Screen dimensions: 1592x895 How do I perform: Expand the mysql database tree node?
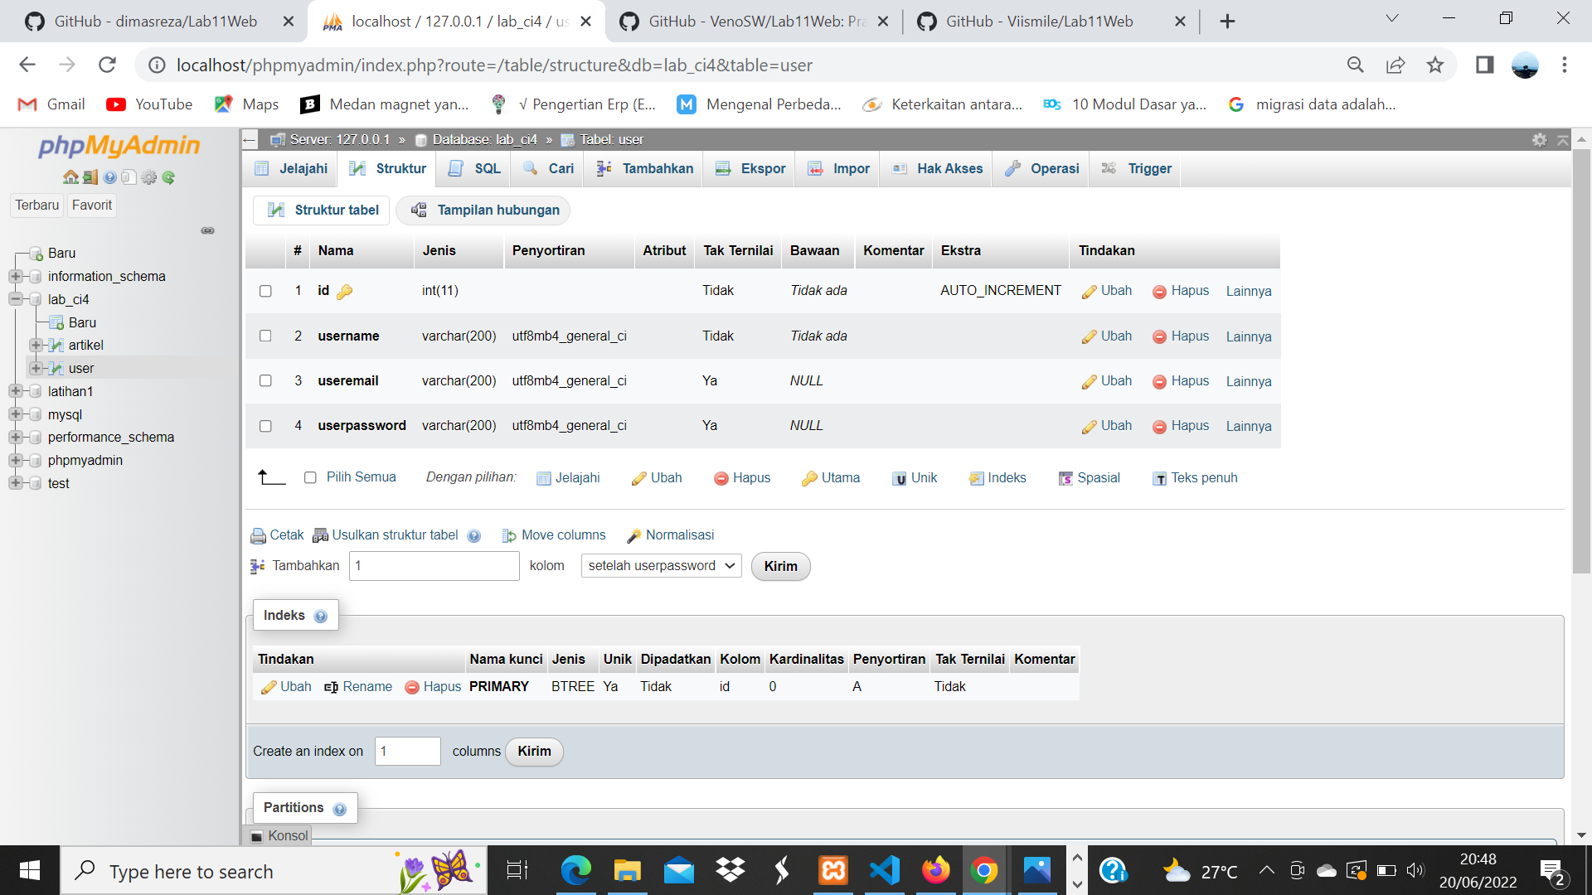coord(17,414)
